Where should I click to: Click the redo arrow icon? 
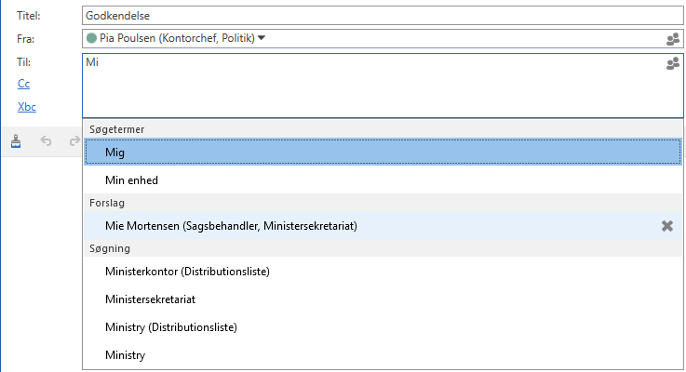coord(74,142)
